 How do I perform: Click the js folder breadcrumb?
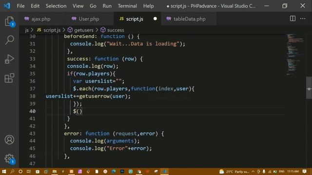click(x=27, y=30)
